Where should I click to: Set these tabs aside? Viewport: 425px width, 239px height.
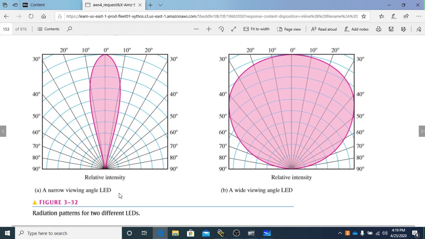[x=15, y=5]
